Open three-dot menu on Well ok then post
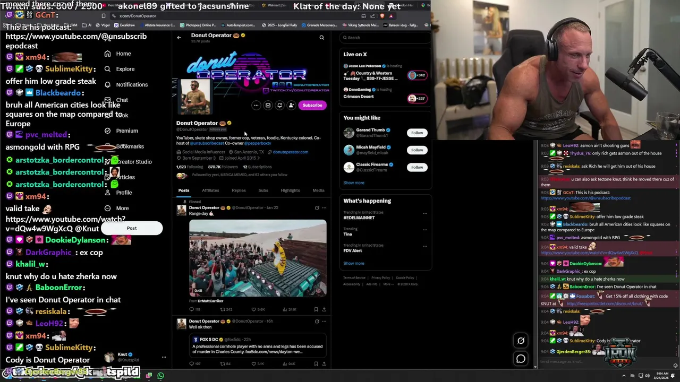The height and width of the screenshot is (382, 680). coord(324,322)
